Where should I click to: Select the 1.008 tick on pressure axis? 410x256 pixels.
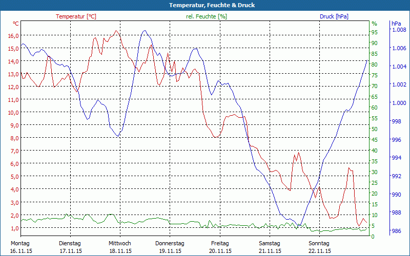click(399, 30)
